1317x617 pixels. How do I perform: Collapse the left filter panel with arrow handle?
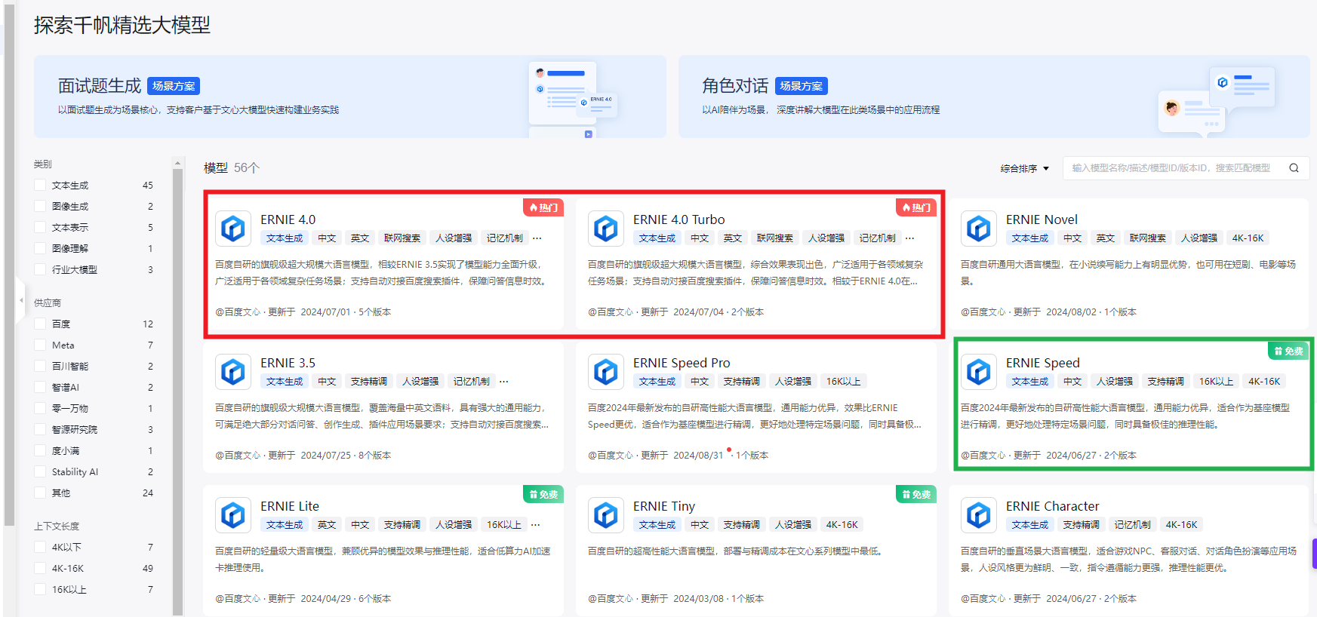coord(20,299)
